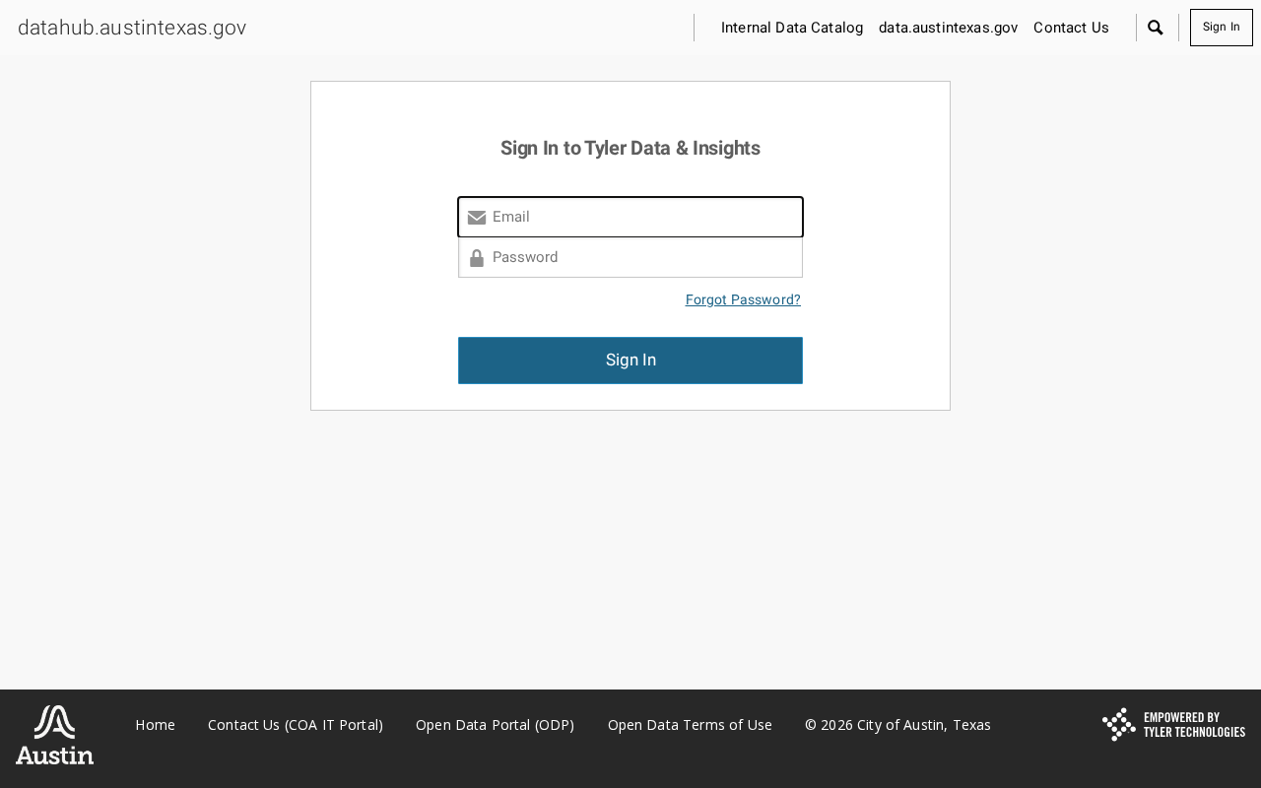Click the search magnifier icon

(x=1156, y=28)
